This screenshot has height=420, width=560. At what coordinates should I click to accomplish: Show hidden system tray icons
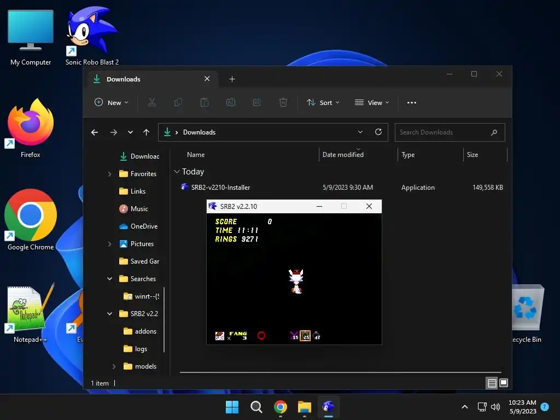[x=465, y=407]
